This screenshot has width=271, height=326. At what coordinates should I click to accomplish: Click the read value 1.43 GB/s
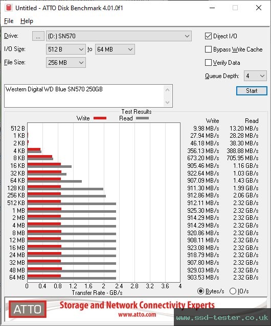click(245, 181)
